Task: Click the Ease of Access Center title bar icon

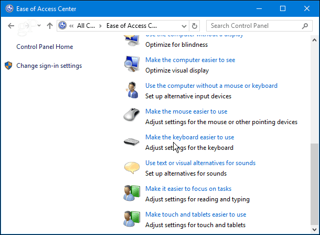Action: click(x=9, y=9)
